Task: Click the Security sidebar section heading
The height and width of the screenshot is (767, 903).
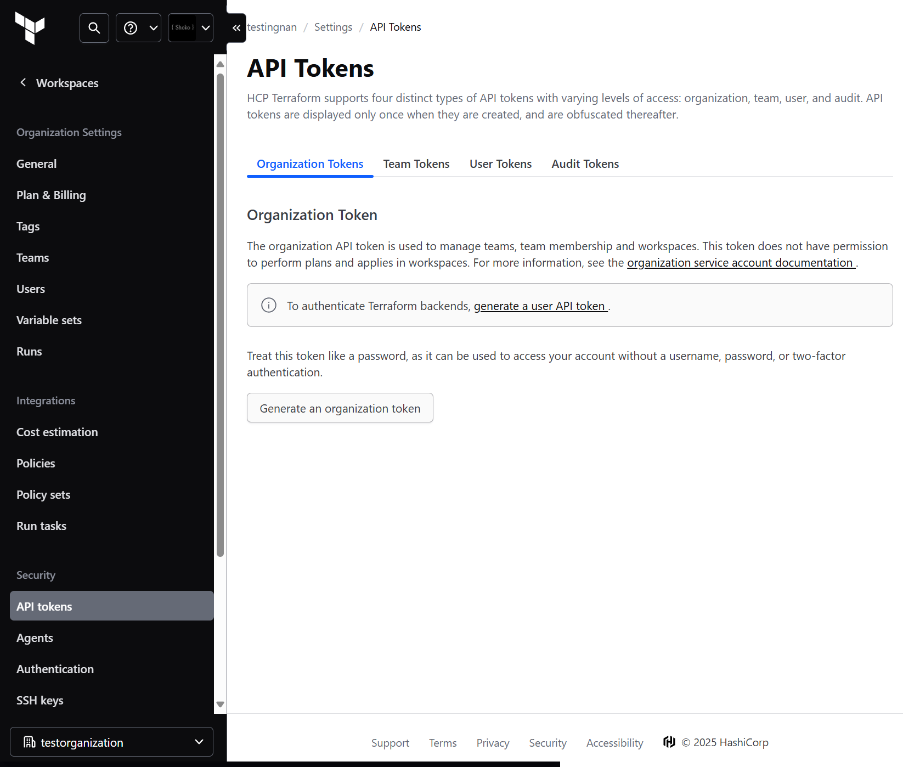Action: tap(36, 575)
